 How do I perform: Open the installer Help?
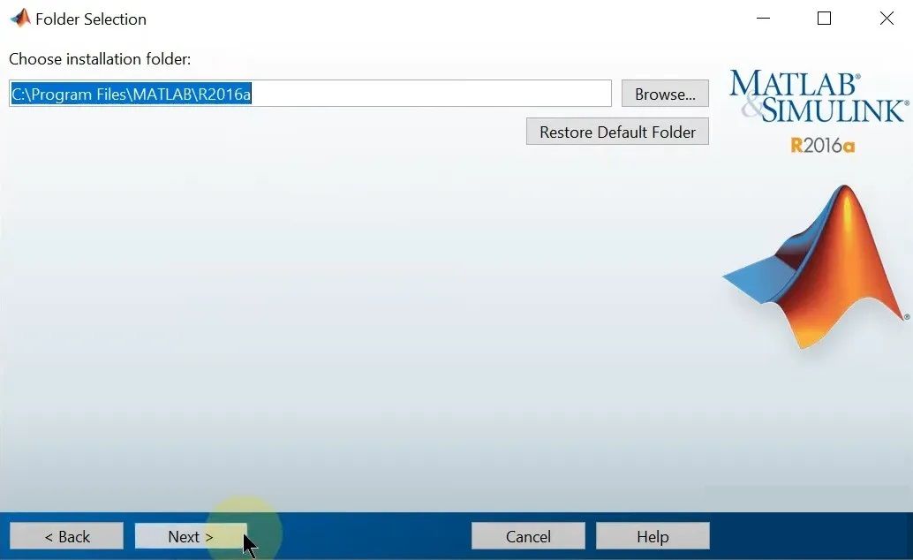653,536
